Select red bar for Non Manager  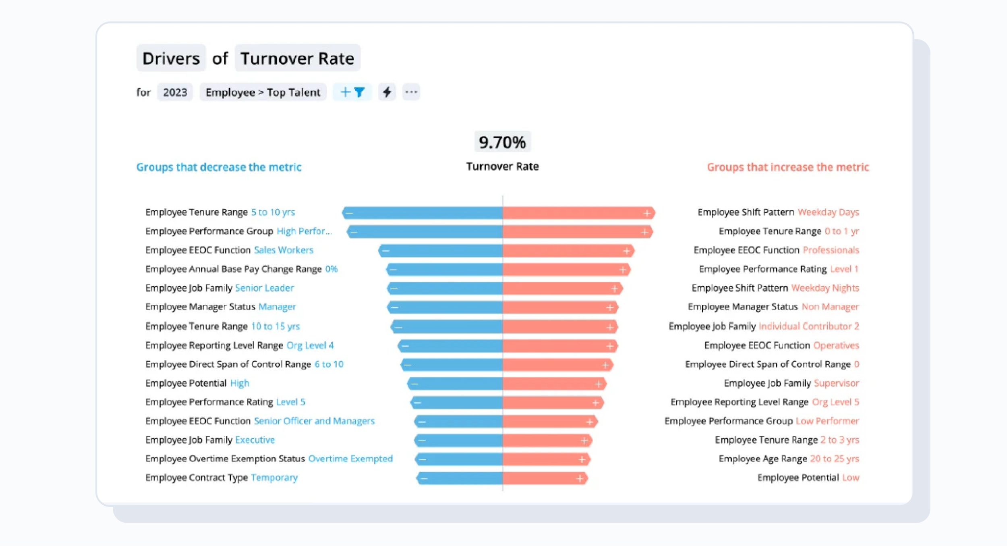[561, 307]
